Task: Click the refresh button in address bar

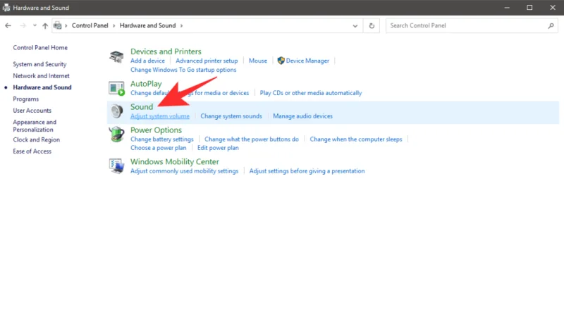Action: coord(372,25)
